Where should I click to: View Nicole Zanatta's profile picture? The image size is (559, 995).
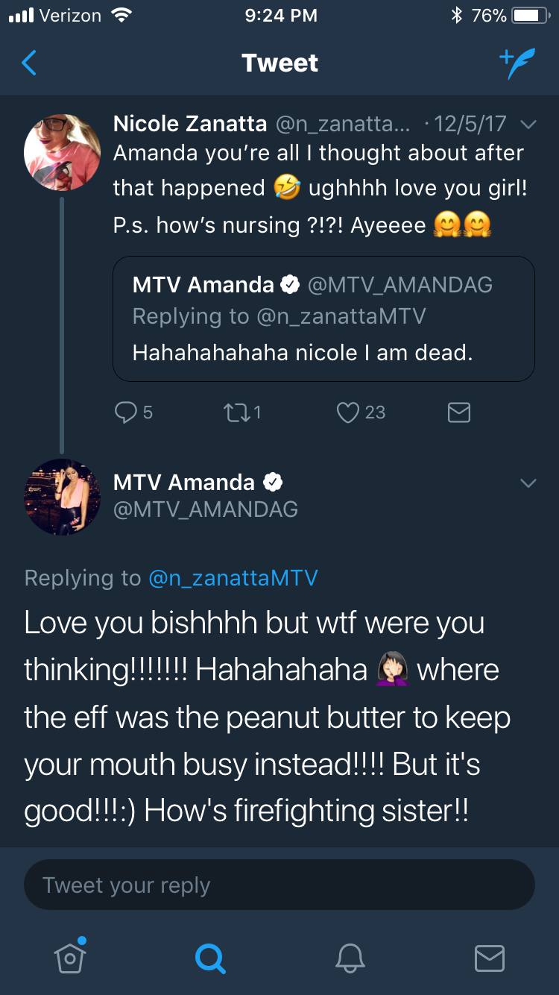[62, 152]
